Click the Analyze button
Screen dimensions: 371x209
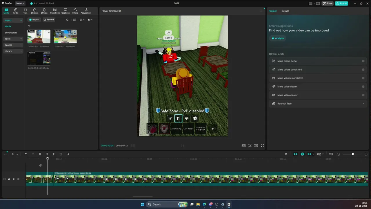pos(278,38)
